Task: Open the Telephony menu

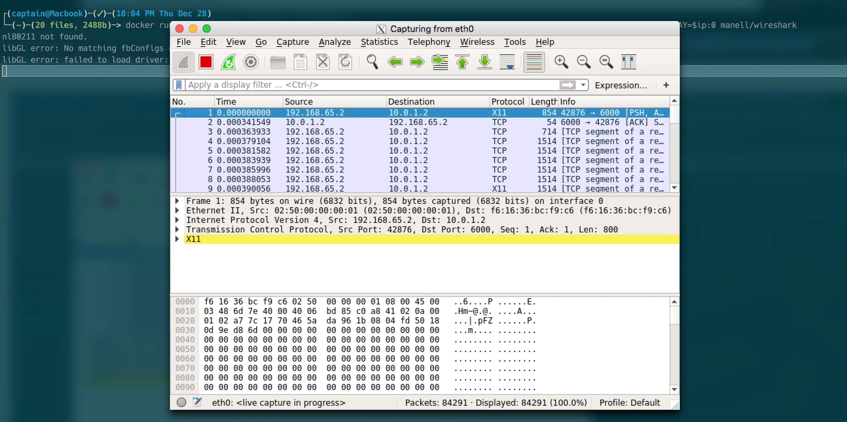Action: tap(429, 42)
